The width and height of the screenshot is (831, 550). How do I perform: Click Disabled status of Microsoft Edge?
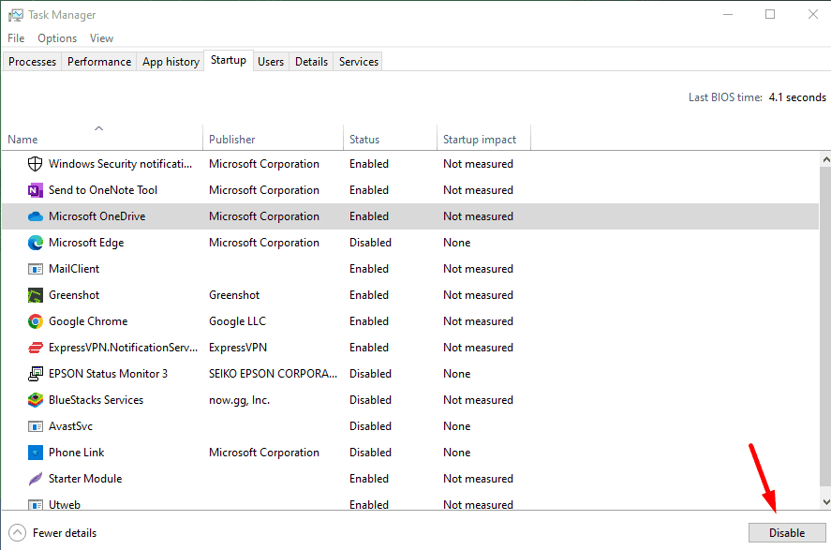click(x=370, y=243)
